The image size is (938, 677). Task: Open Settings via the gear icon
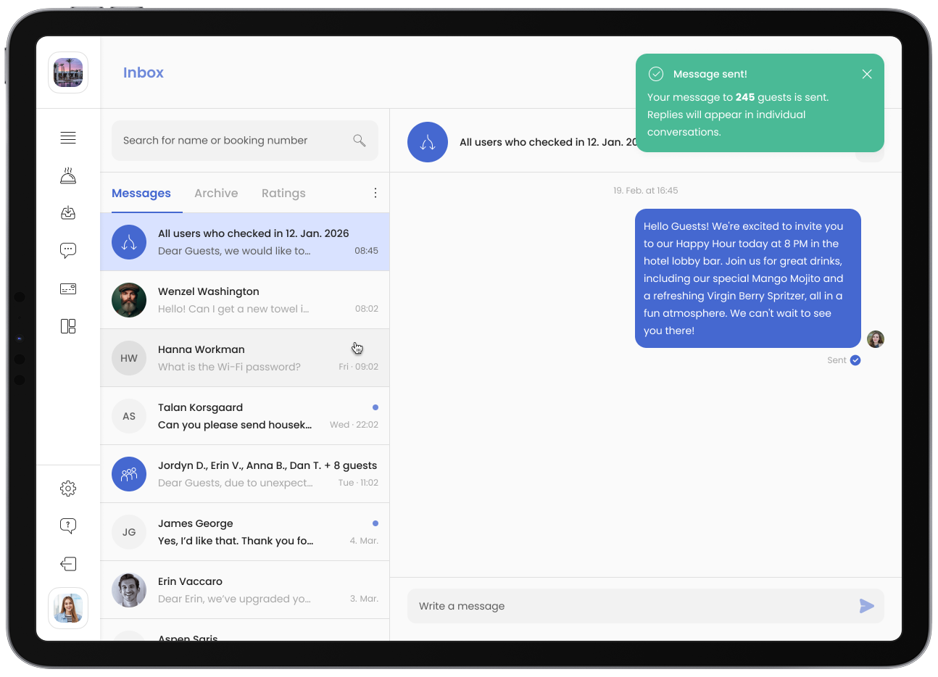67,488
